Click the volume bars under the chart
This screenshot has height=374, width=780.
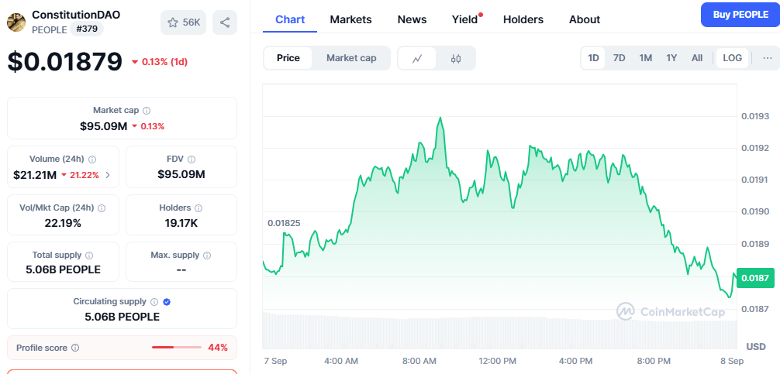pyautogui.click(x=499, y=330)
